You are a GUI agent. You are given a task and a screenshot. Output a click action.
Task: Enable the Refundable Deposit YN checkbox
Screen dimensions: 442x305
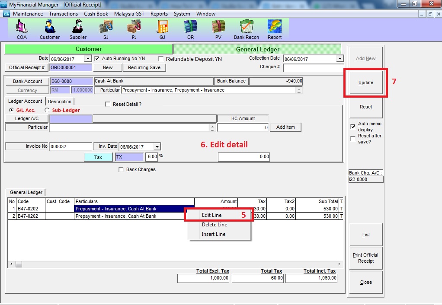(x=161, y=59)
